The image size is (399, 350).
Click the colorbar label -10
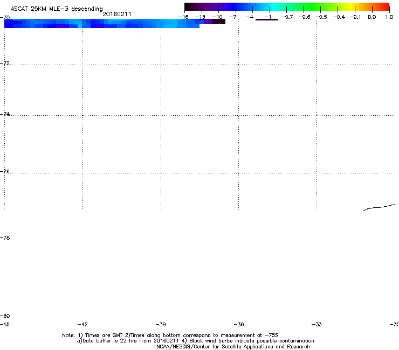217,17
